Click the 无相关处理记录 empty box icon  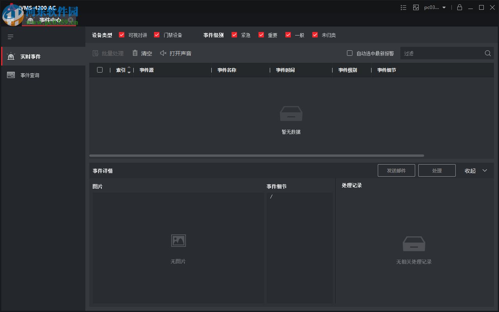pos(414,244)
